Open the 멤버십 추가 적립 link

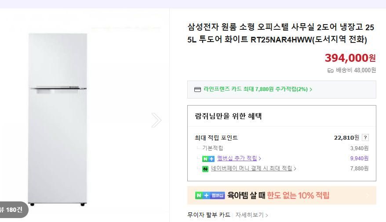click(x=237, y=158)
